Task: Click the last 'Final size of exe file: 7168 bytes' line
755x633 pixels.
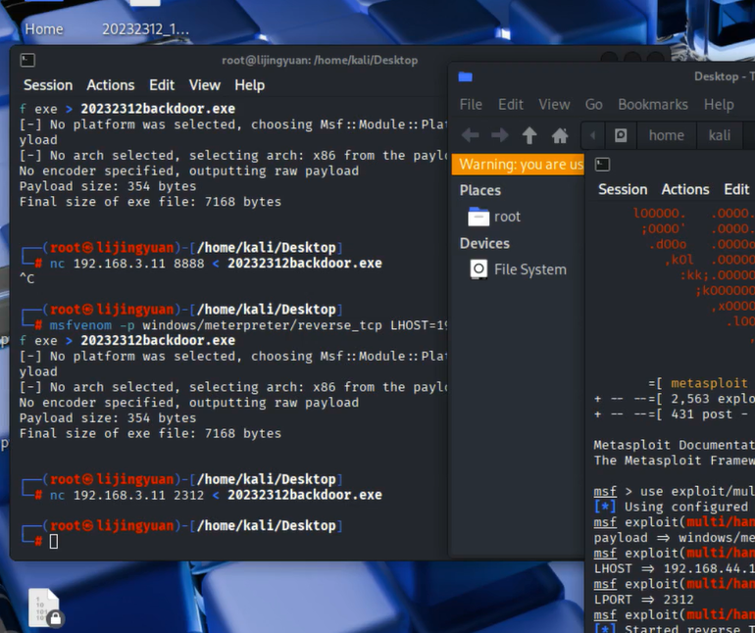Action: tap(150, 434)
